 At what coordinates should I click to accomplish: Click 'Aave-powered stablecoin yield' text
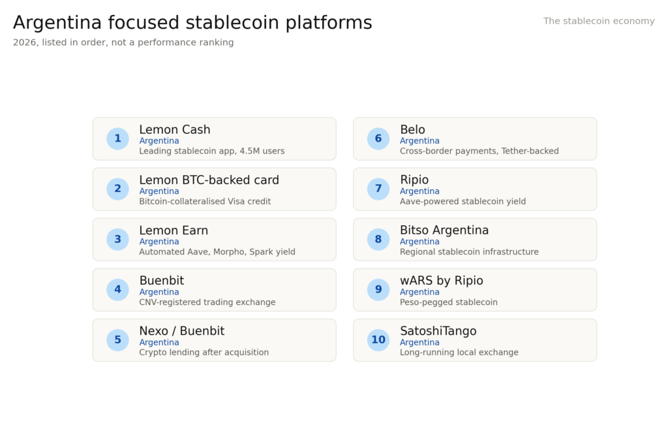463,201
